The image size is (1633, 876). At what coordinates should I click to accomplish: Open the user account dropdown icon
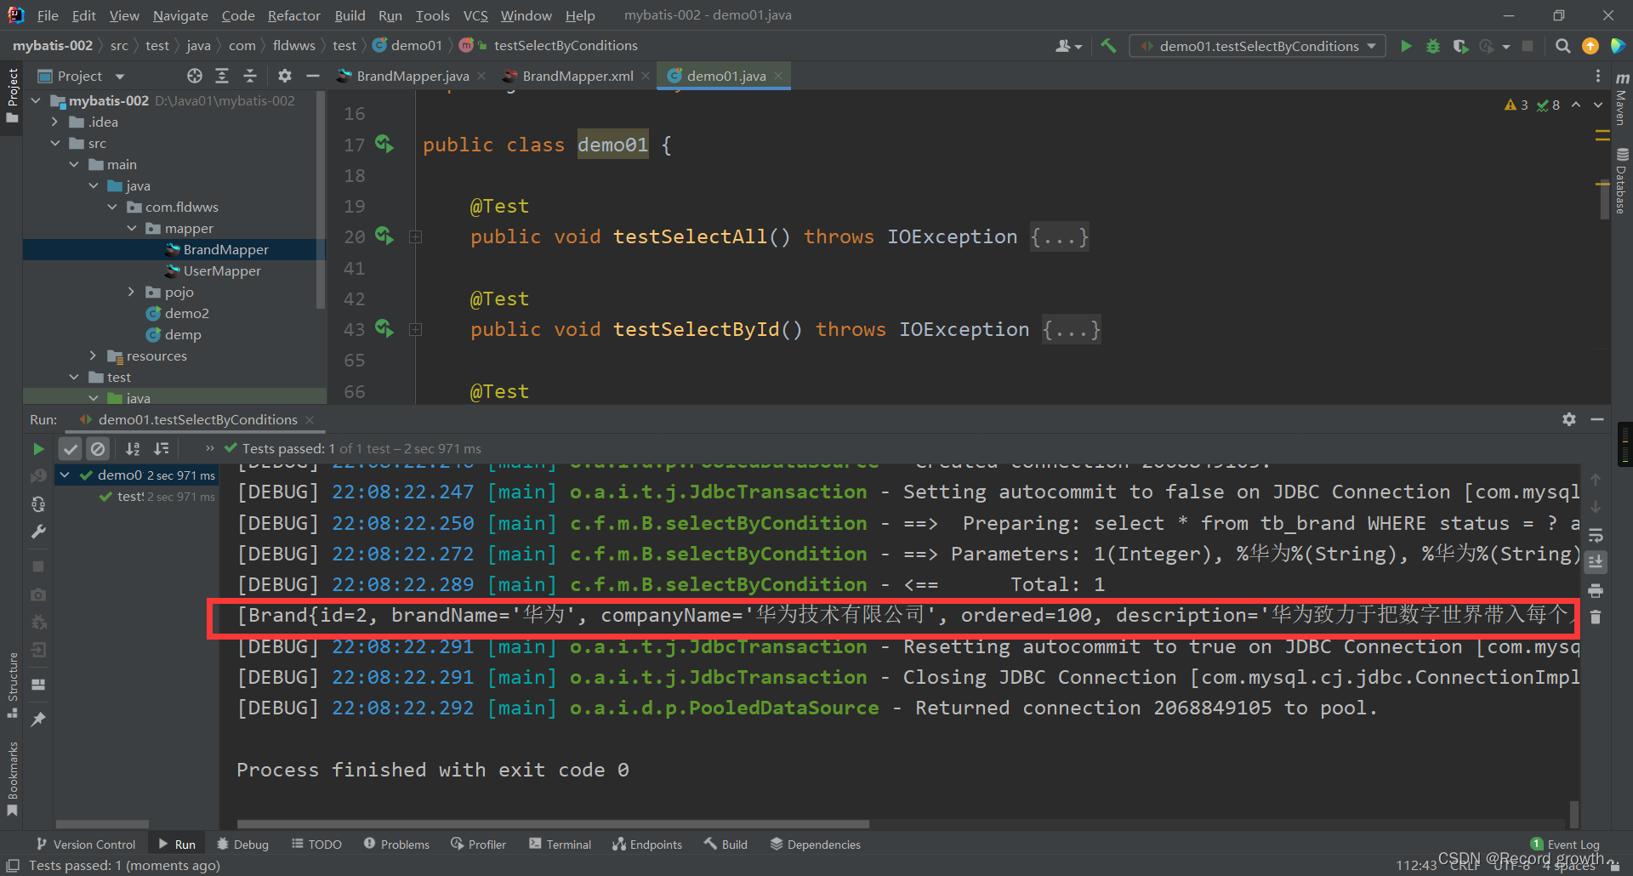coord(1068,46)
